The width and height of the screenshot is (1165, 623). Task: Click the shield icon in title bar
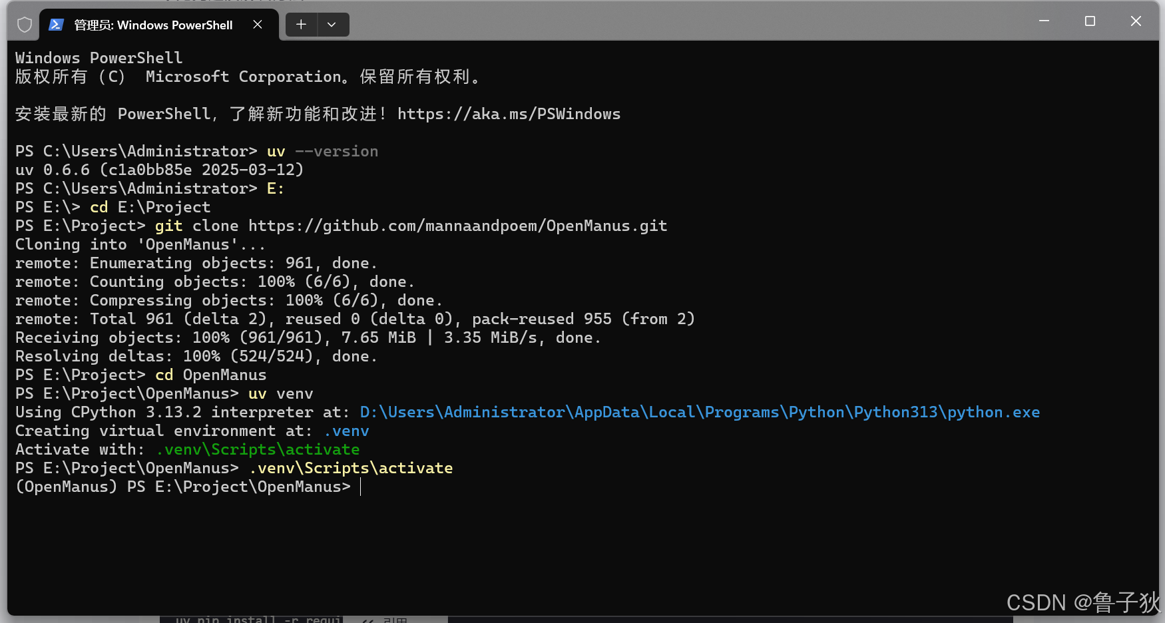pyautogui.click(x=25, y=25)
